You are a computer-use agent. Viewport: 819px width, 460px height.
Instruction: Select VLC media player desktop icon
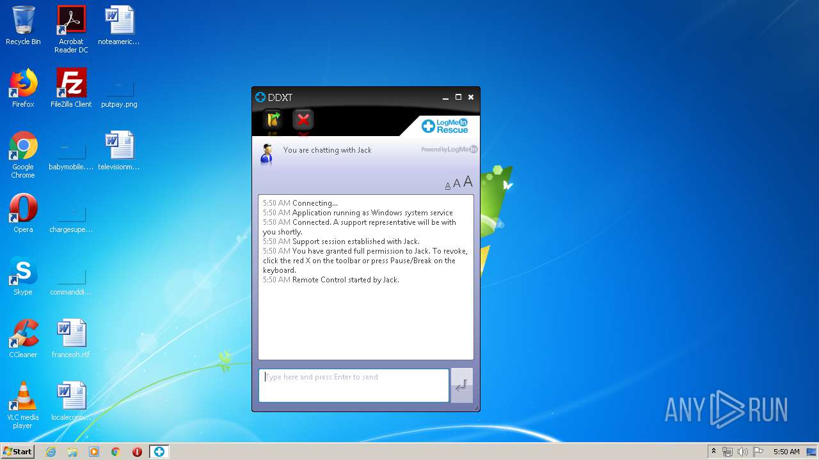23,405
